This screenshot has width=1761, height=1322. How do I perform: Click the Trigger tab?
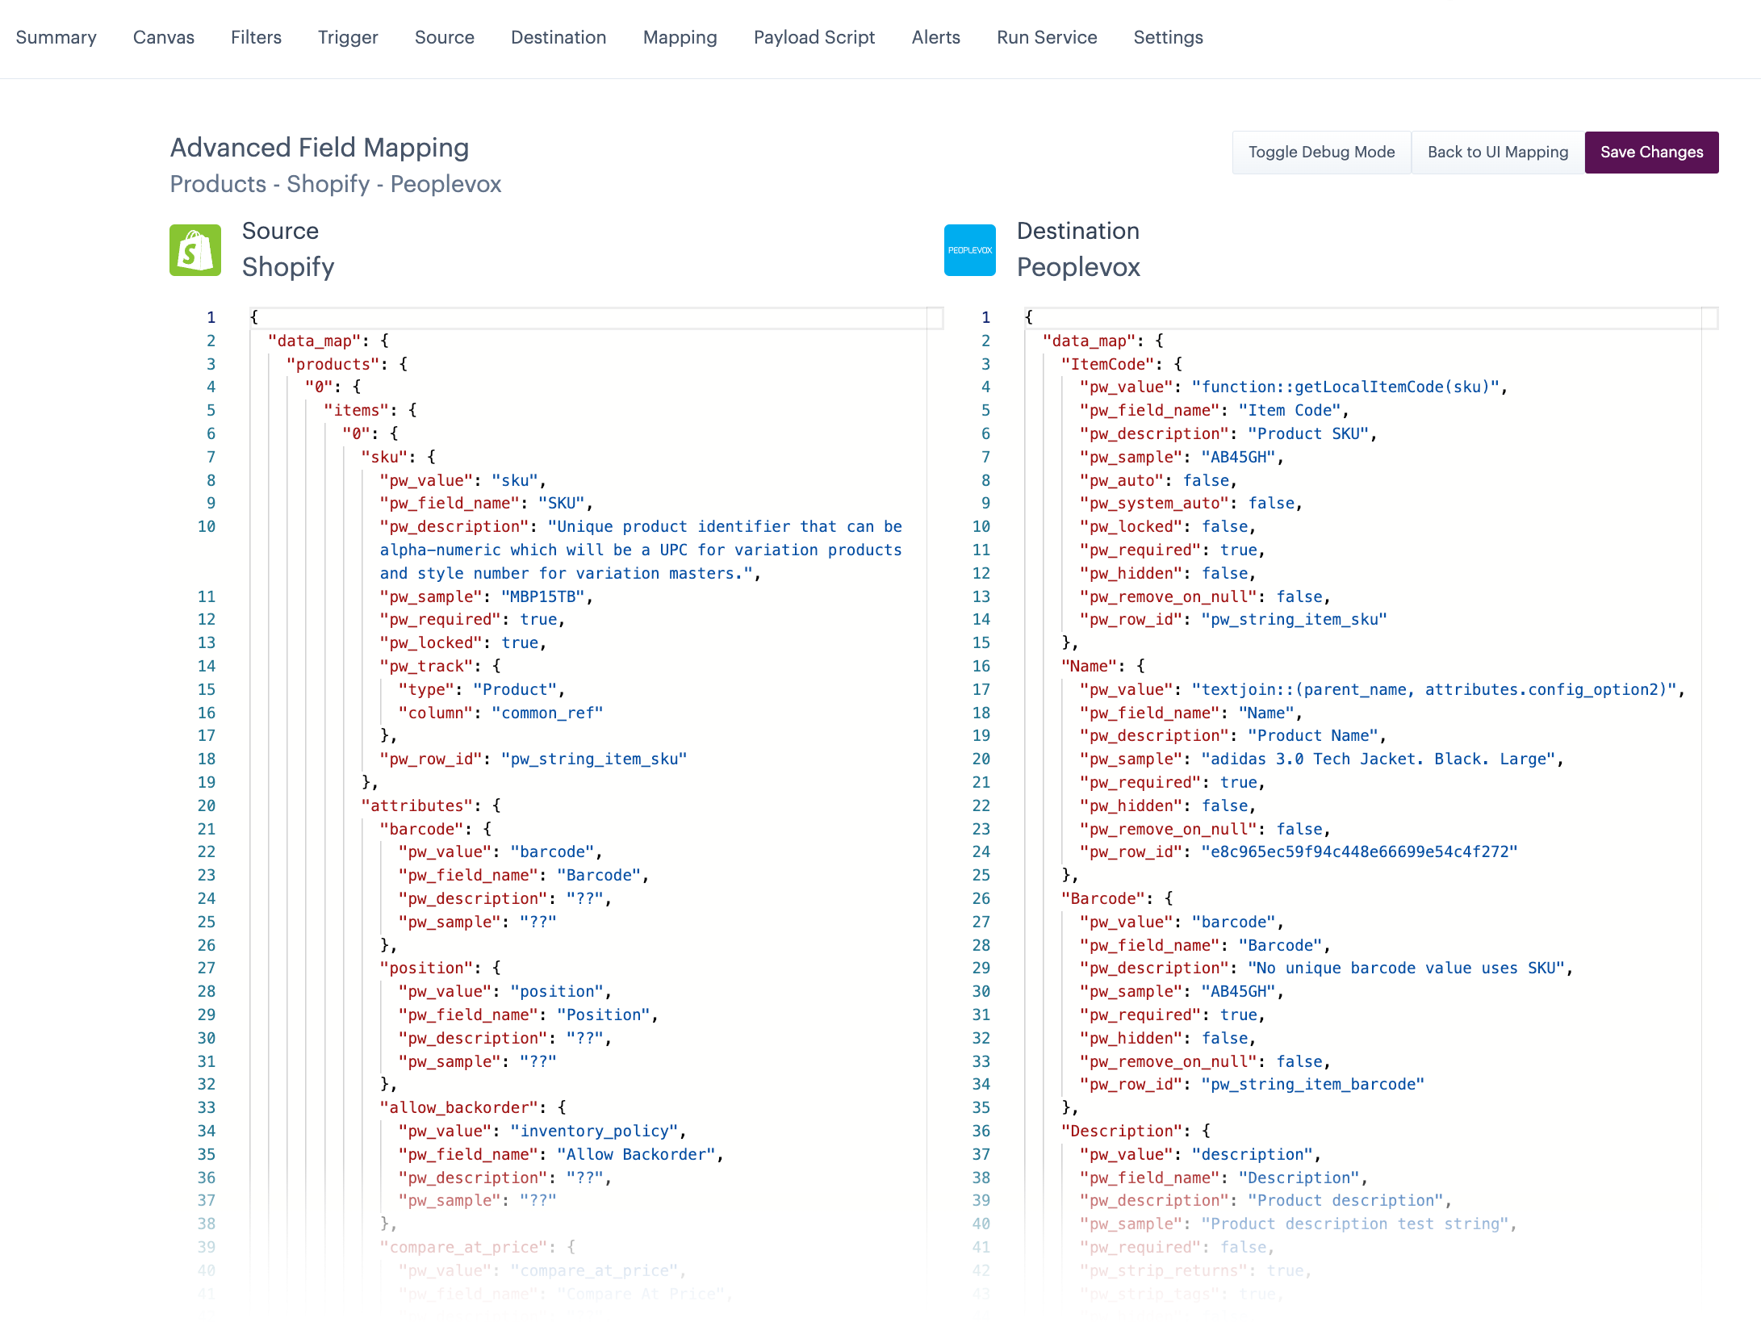point(347,37)
